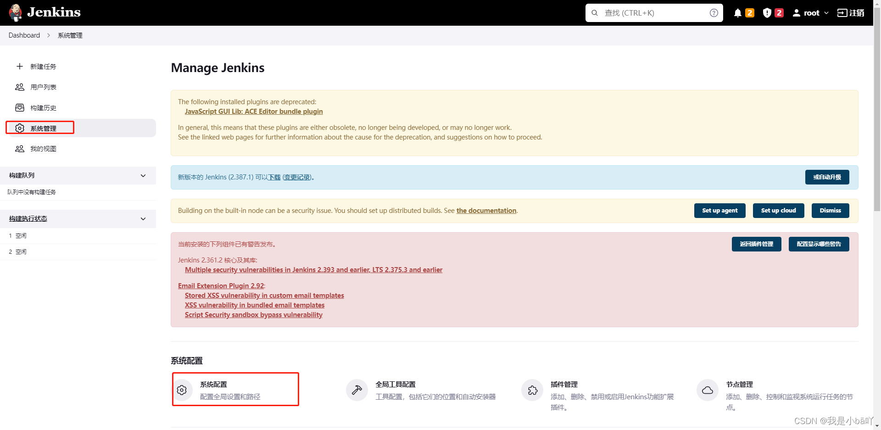Click the puzzle icon of 插件管理
Image resolution: width=881 pixels, height=430 pixels.
[532, 390]
